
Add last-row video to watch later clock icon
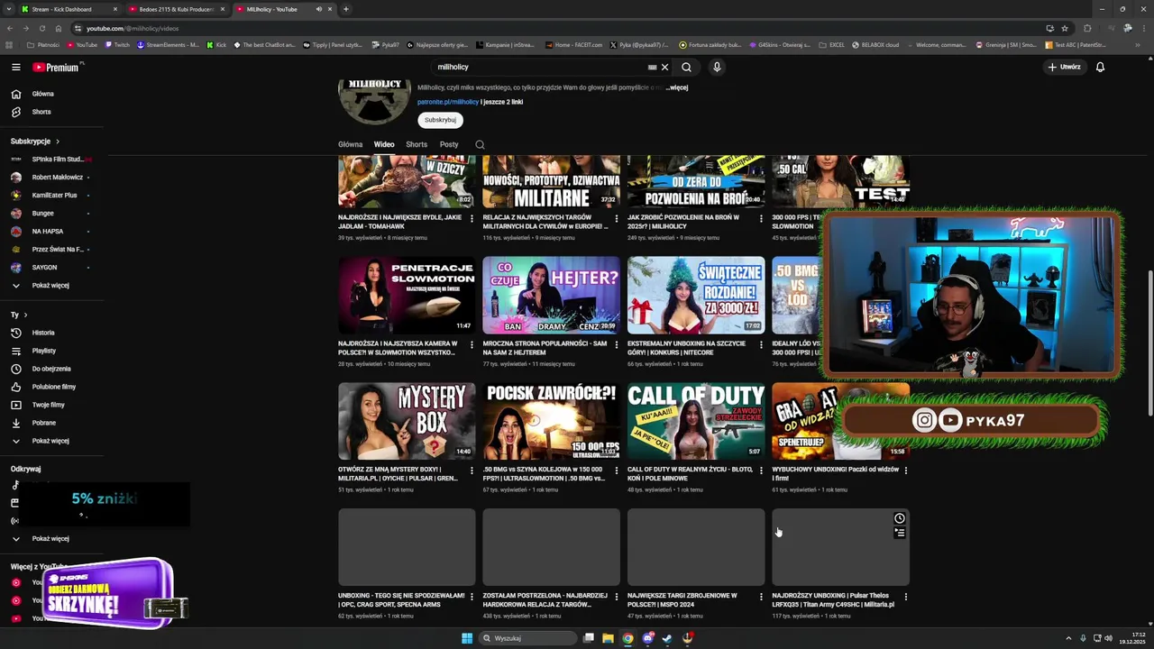(x=899, y=518)
